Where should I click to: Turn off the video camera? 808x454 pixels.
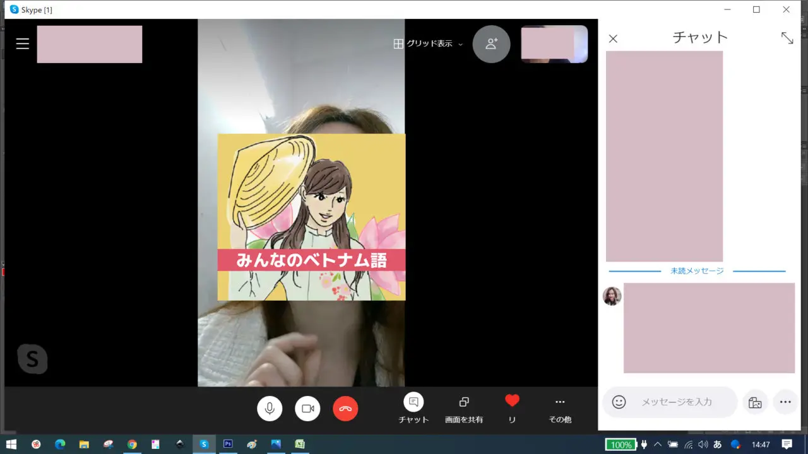point(307,409)
